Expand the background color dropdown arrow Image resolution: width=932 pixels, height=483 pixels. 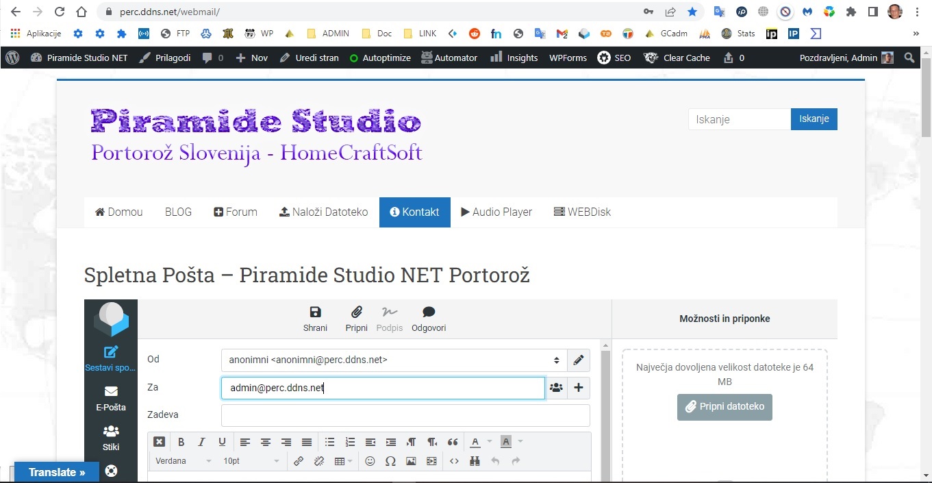(x=520, y=442)
